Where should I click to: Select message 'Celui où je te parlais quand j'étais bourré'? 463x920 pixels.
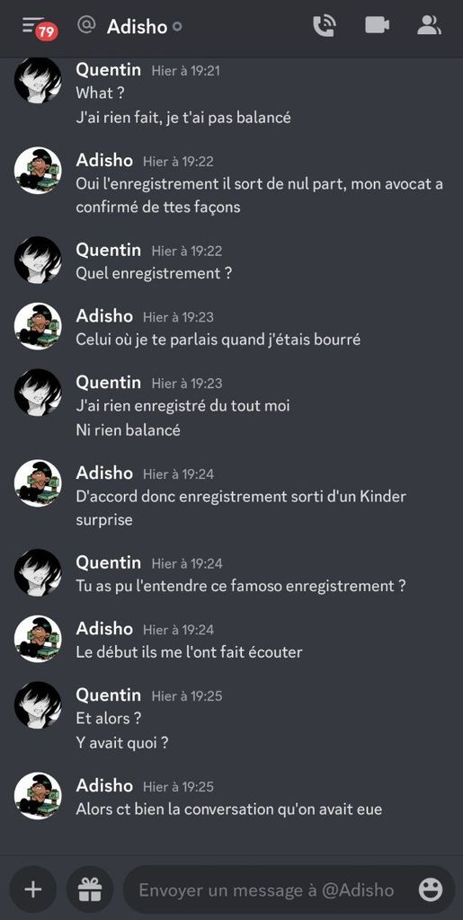pos(218,340)
